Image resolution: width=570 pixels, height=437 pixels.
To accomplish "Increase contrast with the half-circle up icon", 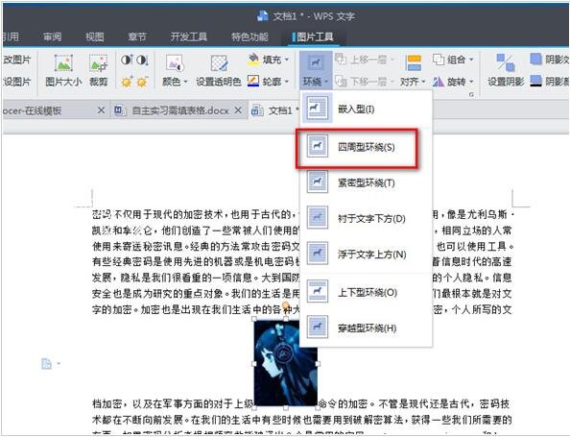I will [127, 60].
